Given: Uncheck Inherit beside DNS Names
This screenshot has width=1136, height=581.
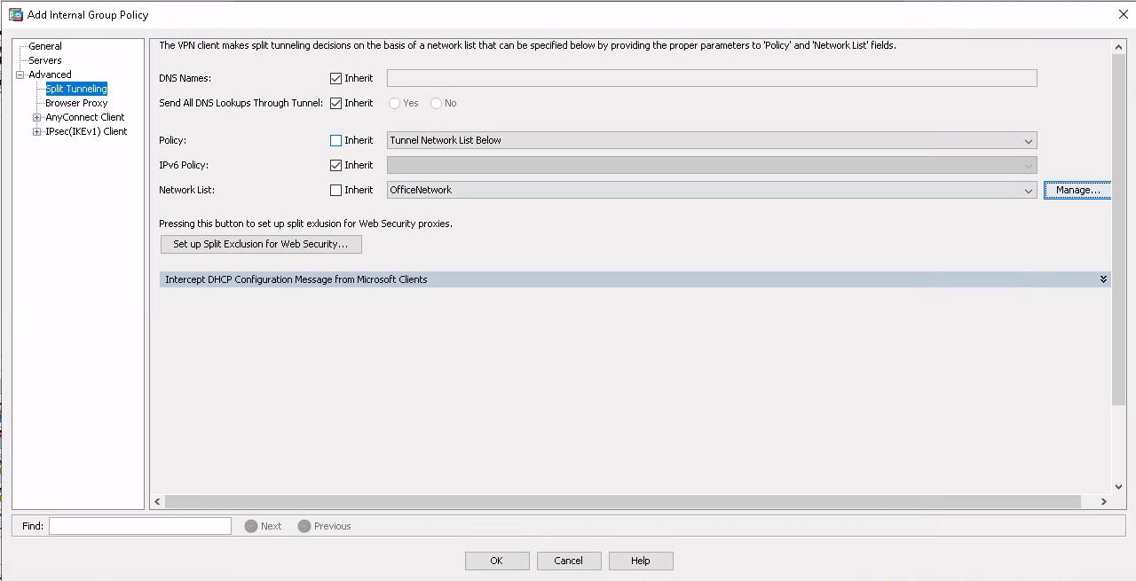Looking at the screenshot, I should [x=335, y=78].
